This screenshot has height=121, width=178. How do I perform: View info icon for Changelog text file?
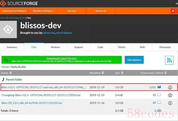coord(170,95)
